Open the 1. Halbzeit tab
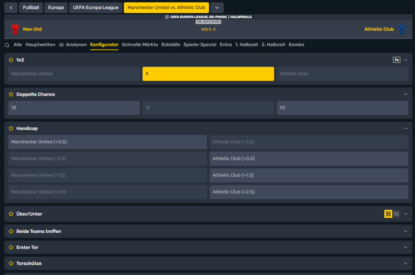 247,45
